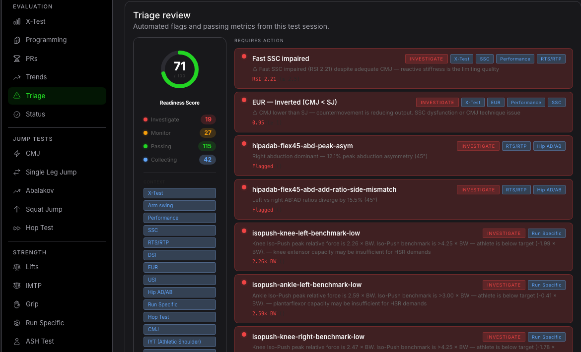The width and height of the screenshot is (581, 352).
Task: Click the ASH Test person icon
Action: [17, 341]
